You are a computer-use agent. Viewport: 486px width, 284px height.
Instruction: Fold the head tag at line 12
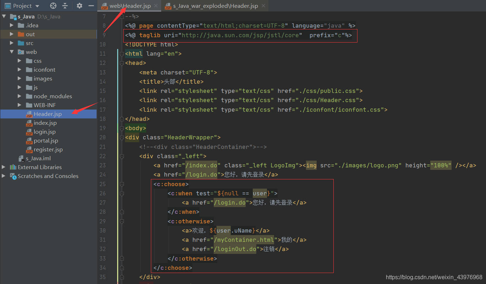(122, 63)
